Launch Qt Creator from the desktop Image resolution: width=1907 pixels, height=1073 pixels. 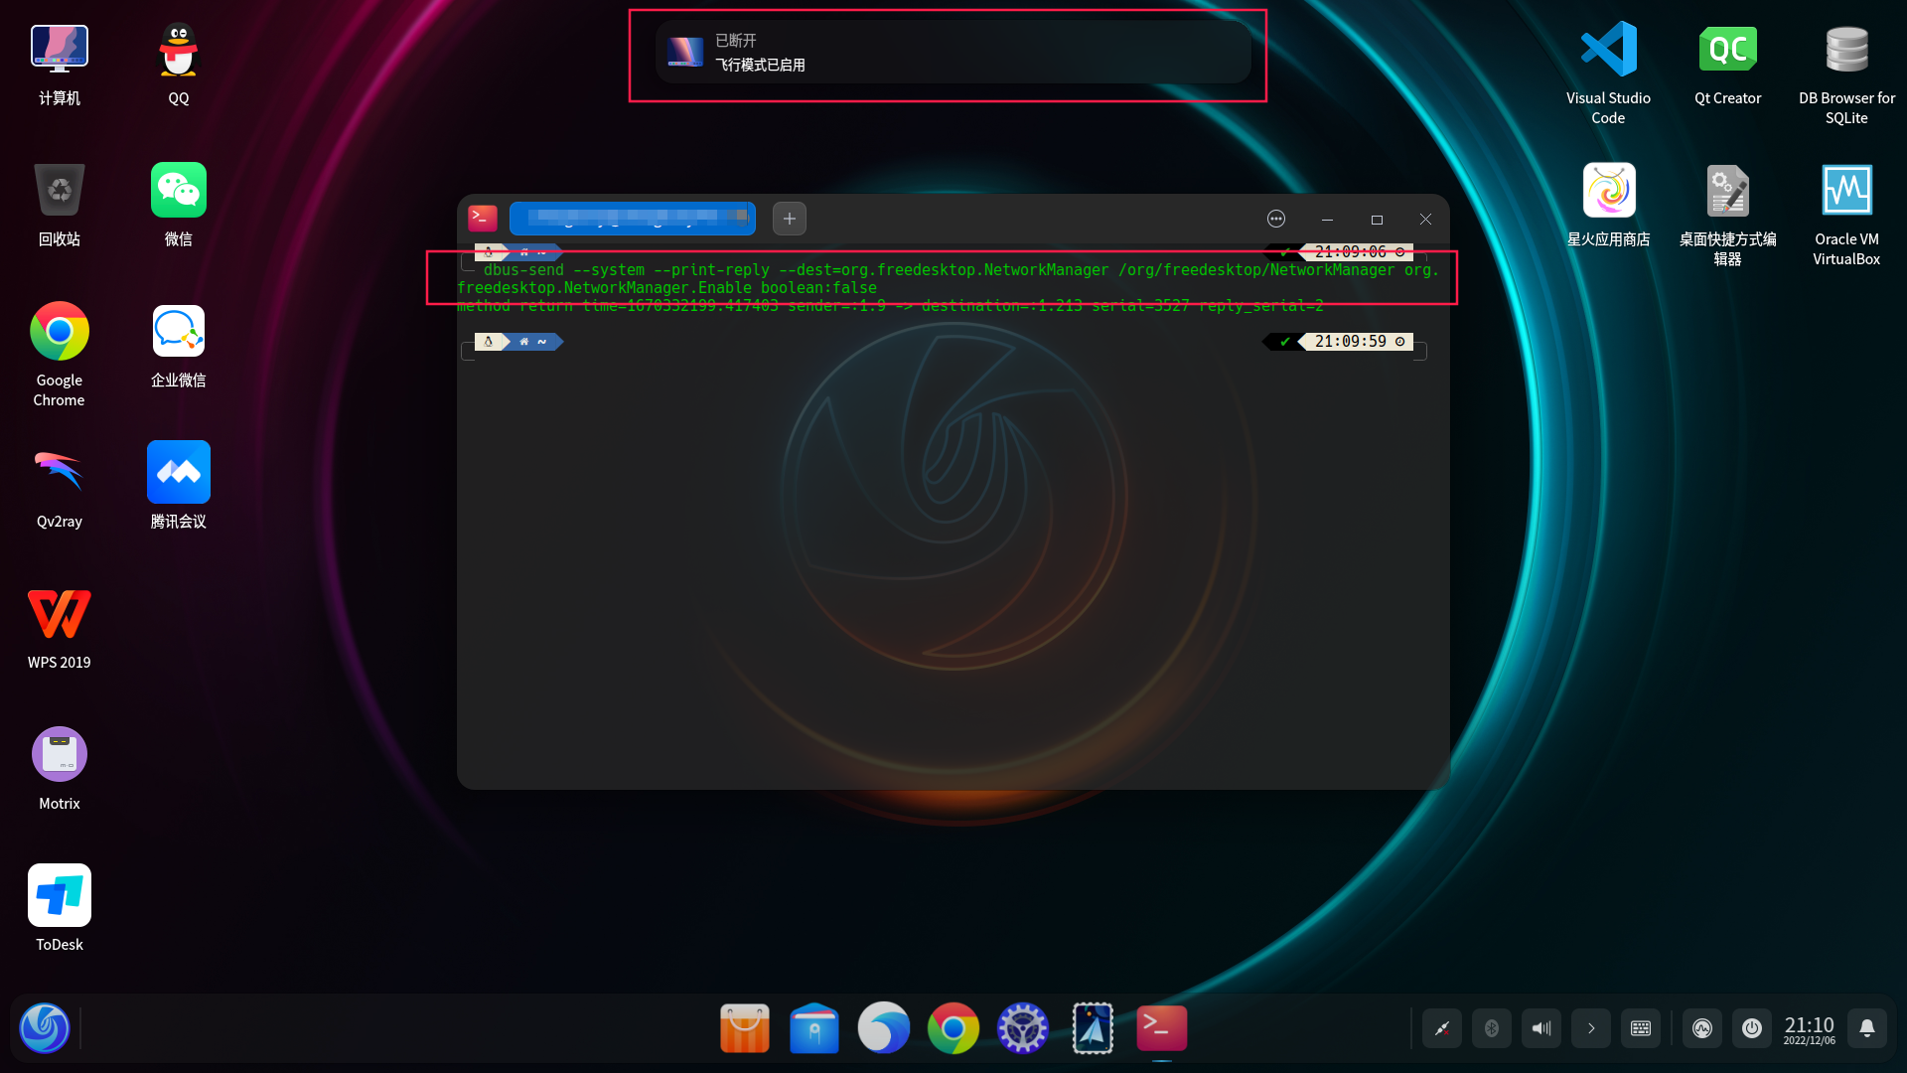click(x=1727, y=48)
